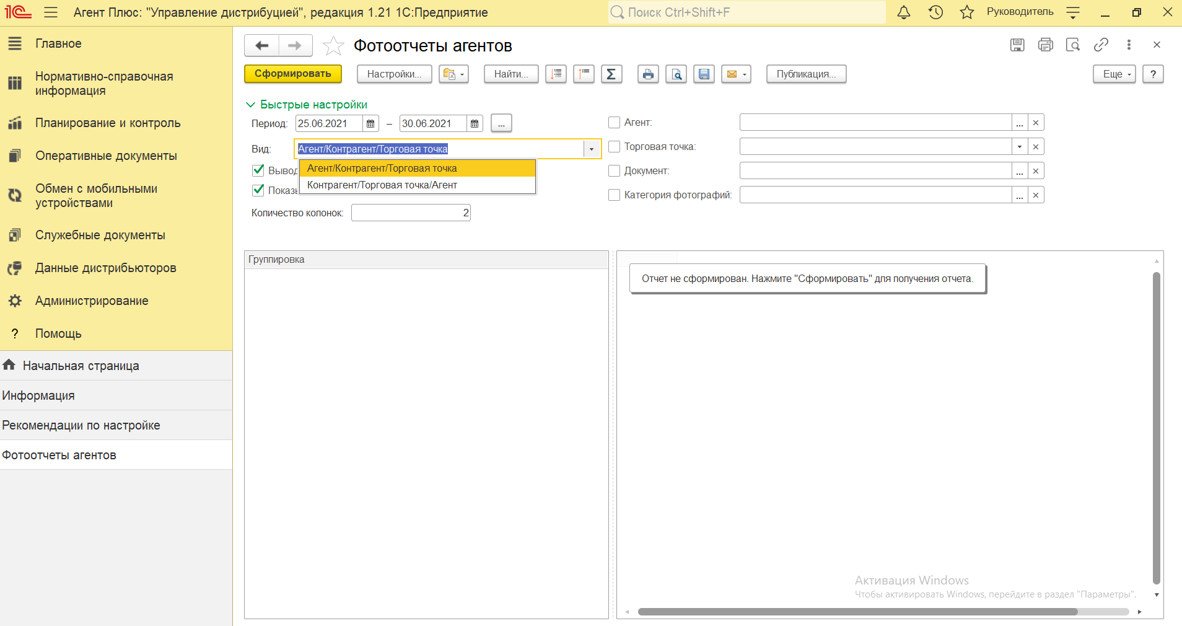Click the Количество колонок input field
1182x626 pixels.
411,213
